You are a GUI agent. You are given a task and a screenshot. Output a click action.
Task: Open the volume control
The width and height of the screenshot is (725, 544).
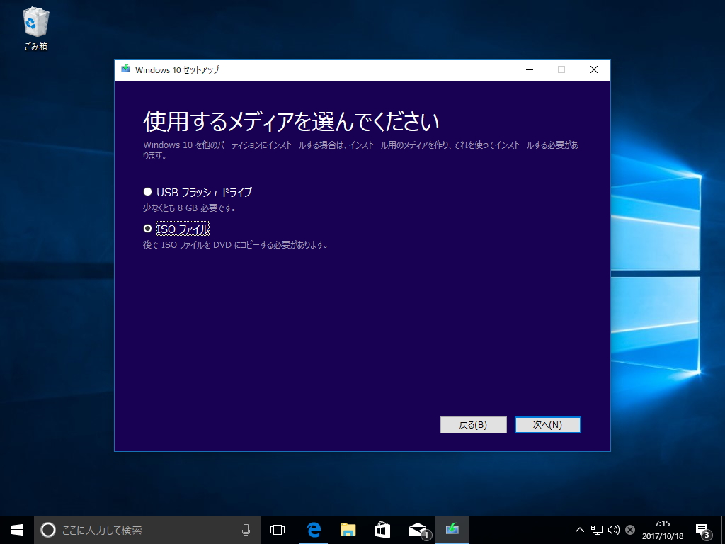coord(612,529)
